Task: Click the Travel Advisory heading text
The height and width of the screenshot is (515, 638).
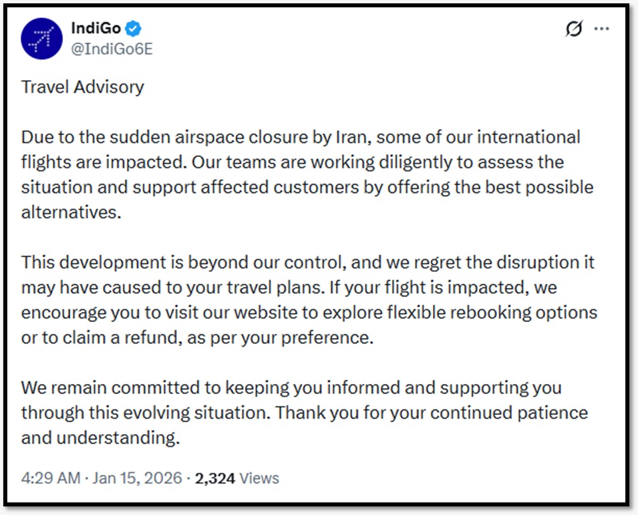Action: coord(82,87)
